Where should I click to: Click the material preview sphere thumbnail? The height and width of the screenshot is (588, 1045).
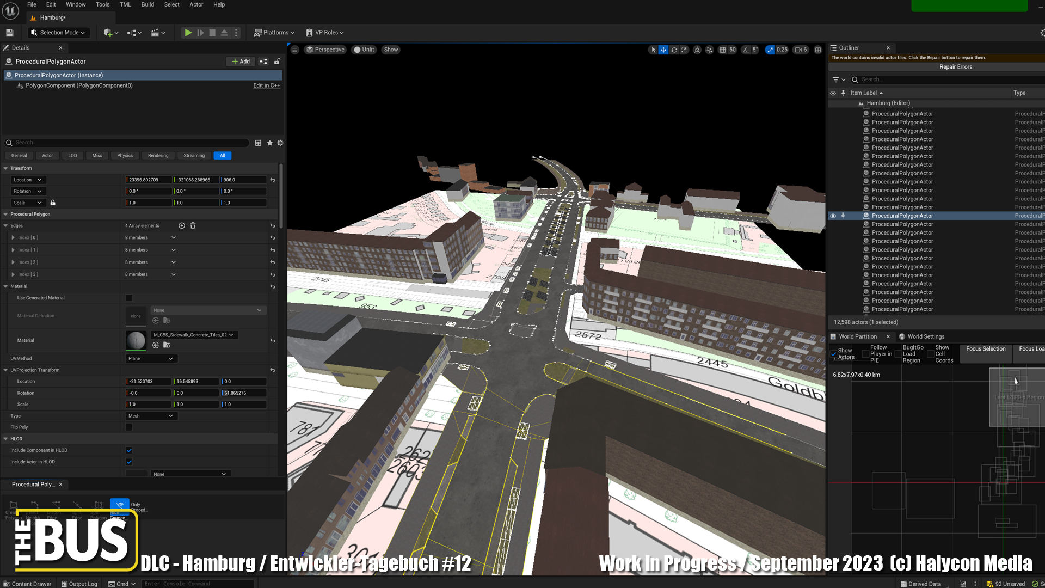tap(136, 340)
